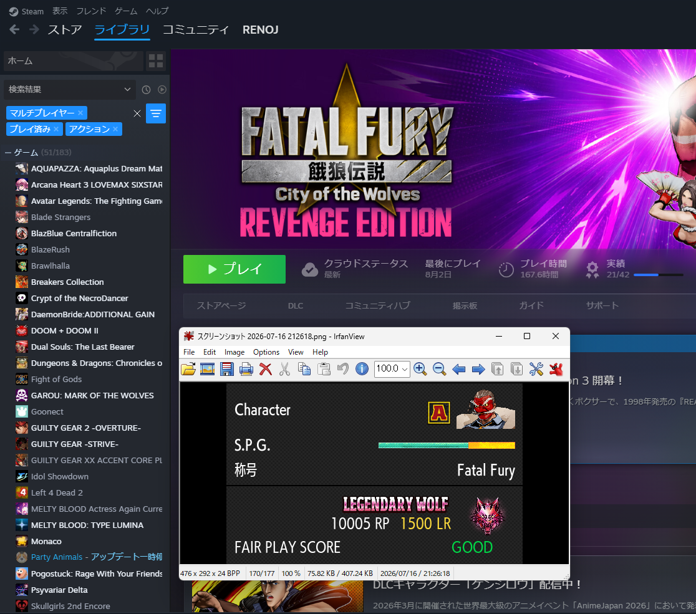Screen dimensions: 696x614
Task: Open the ガイド link
Action: [531, 305]
